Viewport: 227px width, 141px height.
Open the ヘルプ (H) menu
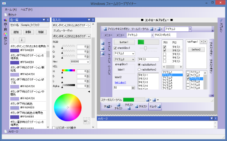pyautogui.click(x=26, y=9)
